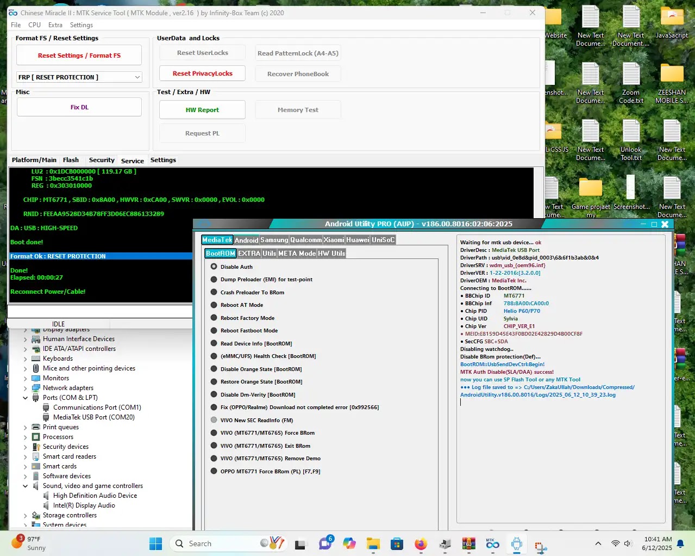Click the Fix DL button
Viewport: 695px width, 556px height.
tap(79, 107)
